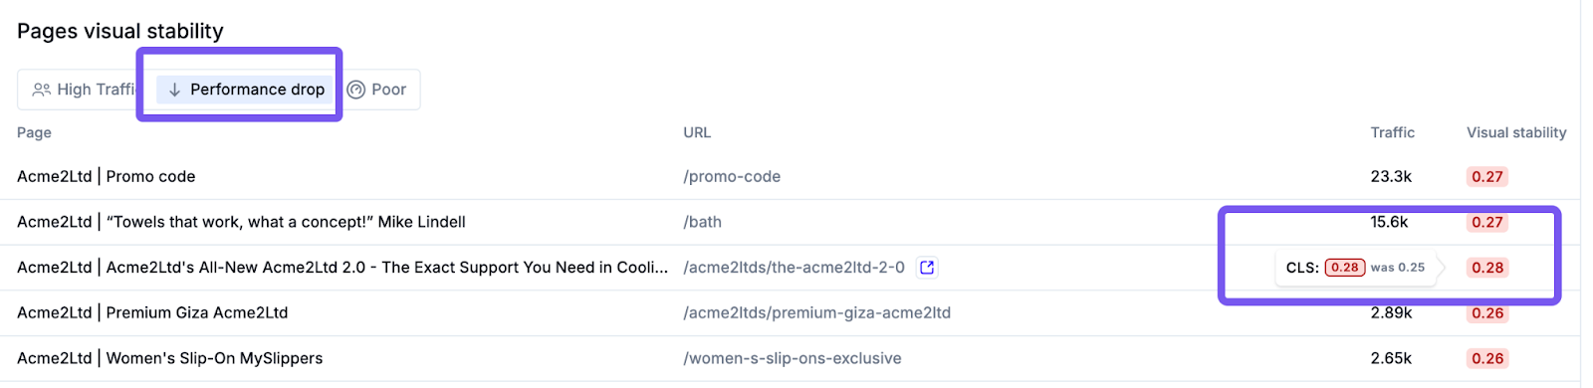Open /women-s-slip-ons-exclusive URL
The width and height of the screenshot is (1593, 388).
point(793,358)
